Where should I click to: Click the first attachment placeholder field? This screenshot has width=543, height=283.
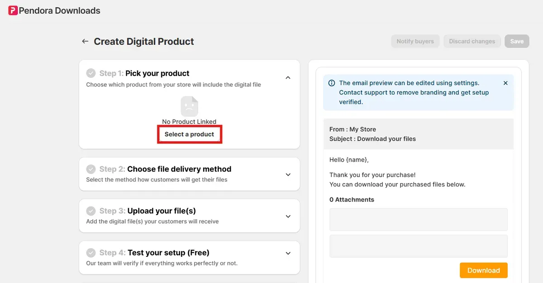[x=418, y=219]
